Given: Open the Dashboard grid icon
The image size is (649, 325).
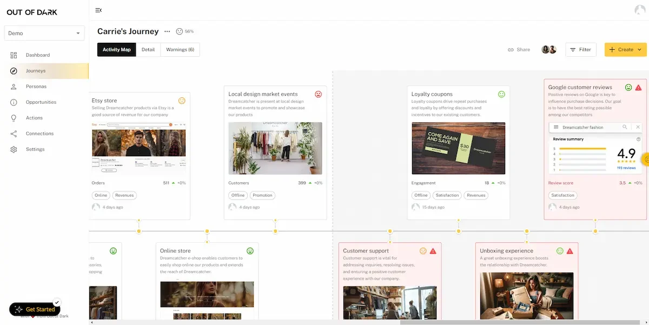Looking at the screenshot, I should pyautogui.click(x=14, y=55).
